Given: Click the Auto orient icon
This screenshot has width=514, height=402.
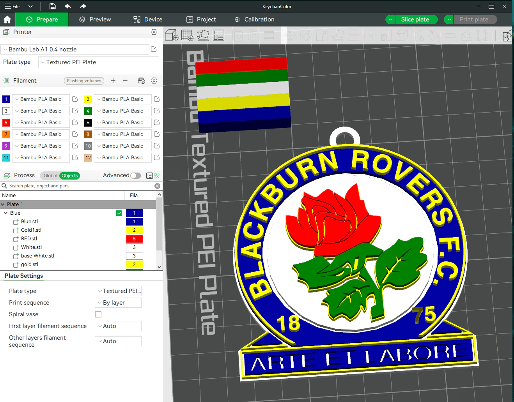Looking at the screenshot, I should (x=203, y=35).
